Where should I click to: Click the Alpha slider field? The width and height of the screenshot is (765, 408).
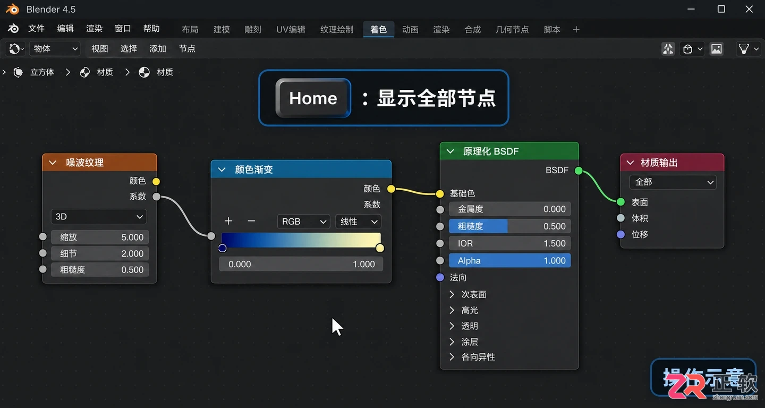510,260
